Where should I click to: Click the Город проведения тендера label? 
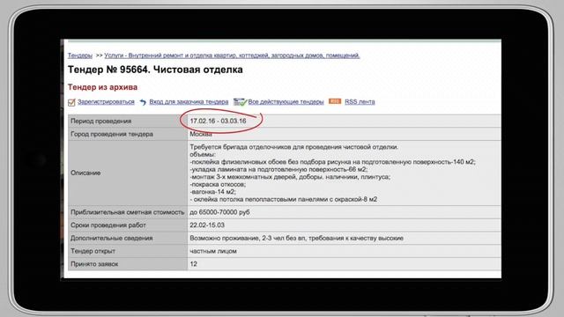click(x=112, y=134)
